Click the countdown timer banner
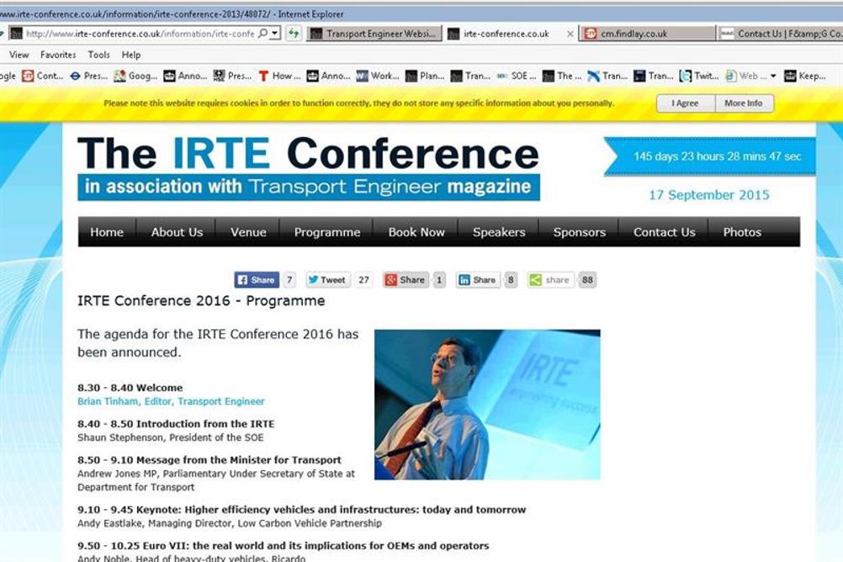 point(710,156)
